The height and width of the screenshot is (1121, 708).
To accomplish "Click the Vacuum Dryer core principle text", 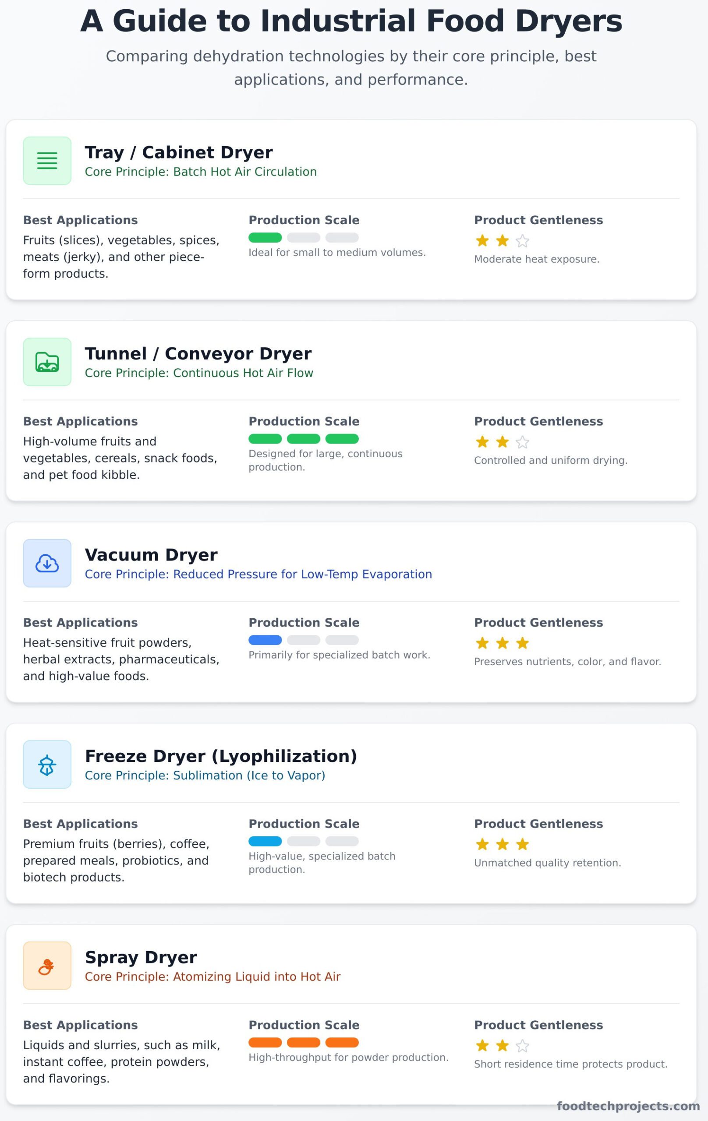I will 258,574.
